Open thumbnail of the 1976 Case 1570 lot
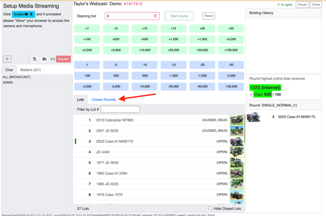The width and height of the screenshot is (326, 216). pyautogui.click(x=236, y=195)
